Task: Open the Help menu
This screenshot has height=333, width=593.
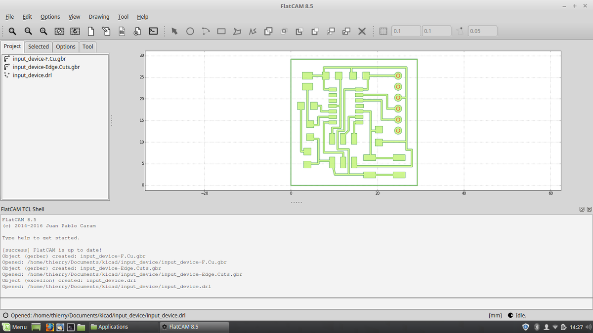Action: point(143,17)
